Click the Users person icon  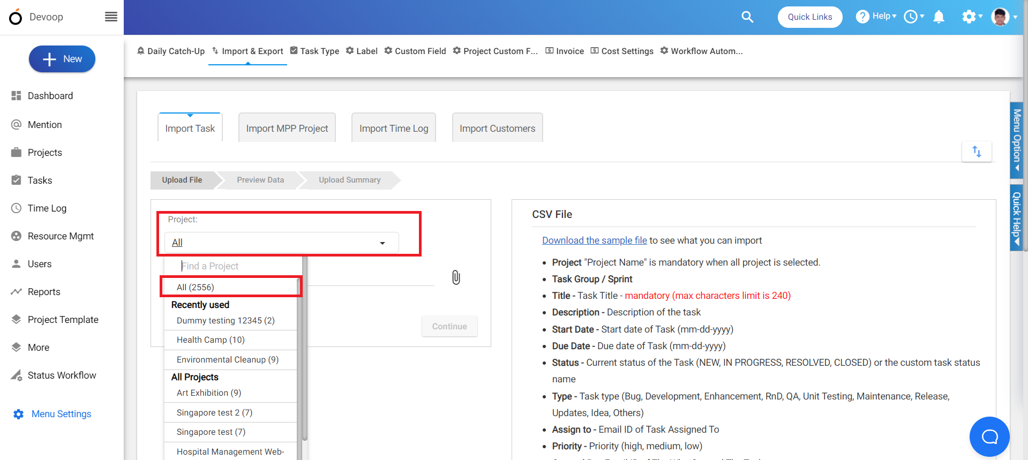16,264
